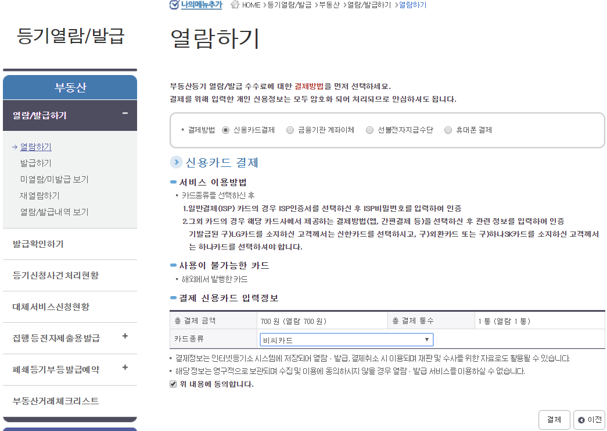The image size is (607, 431).
Task: Go to 등기신청사건처리현황 menu
Action: click(56, 276)
